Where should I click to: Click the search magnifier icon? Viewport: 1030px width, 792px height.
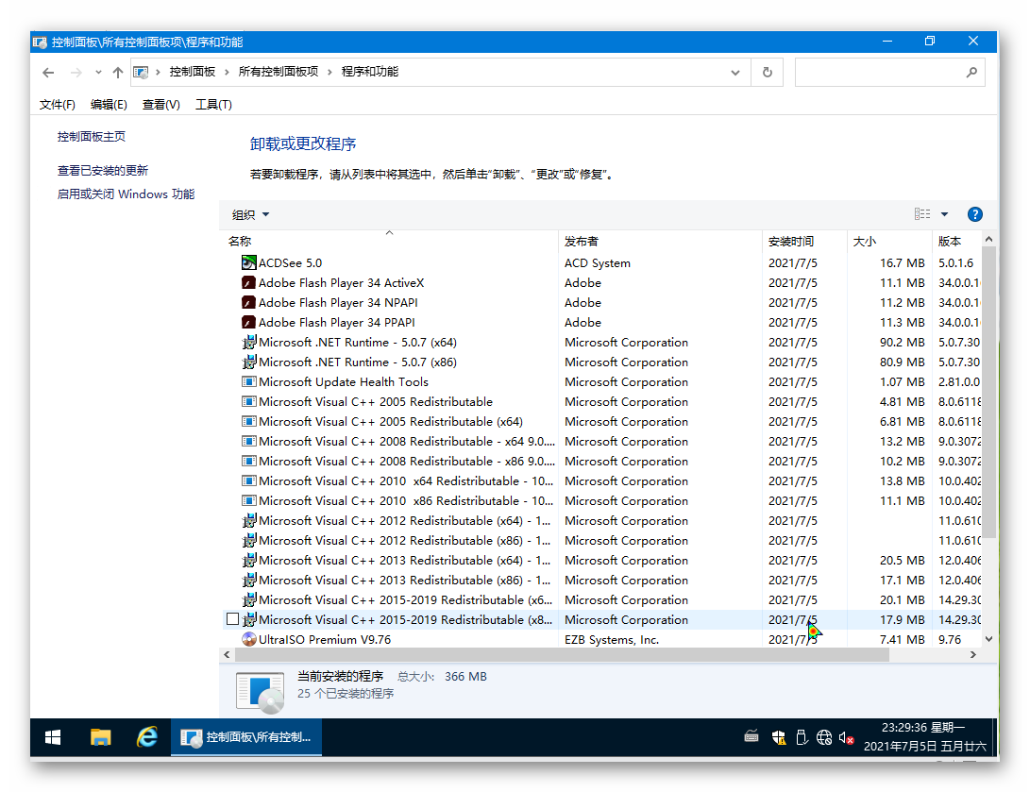pos(971,73)
